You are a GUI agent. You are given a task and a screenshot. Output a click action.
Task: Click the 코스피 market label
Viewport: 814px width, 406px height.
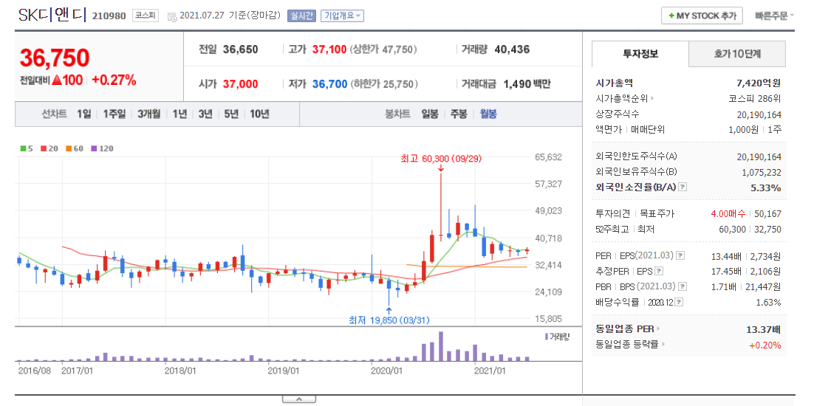point(146,16)
